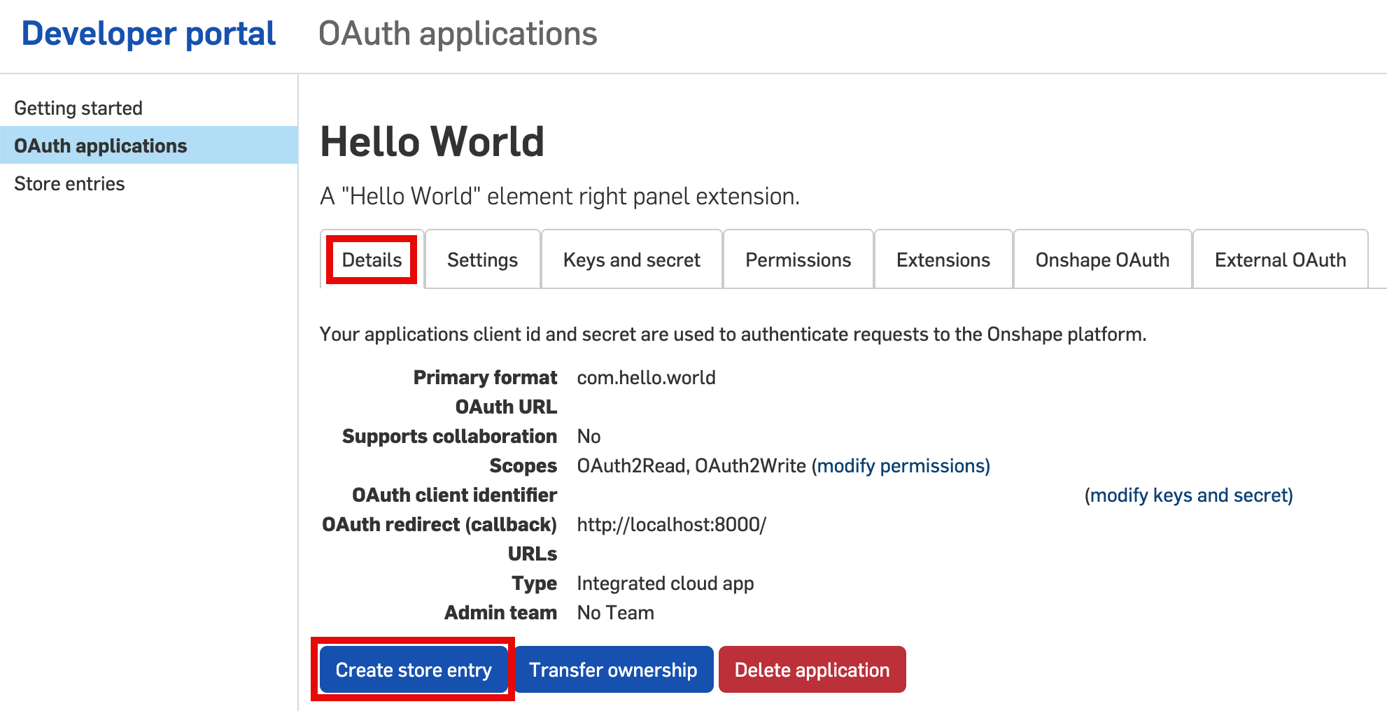Open Store entries from the sidebar
Viewport: 1387px width, 711px height.
[70, 183]
